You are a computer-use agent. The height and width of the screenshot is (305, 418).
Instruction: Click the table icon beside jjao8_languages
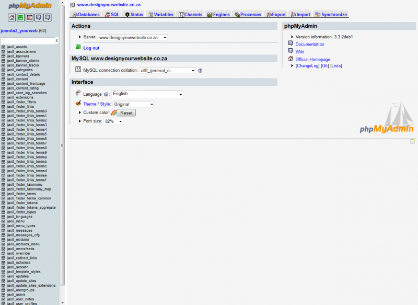(4, 217)
